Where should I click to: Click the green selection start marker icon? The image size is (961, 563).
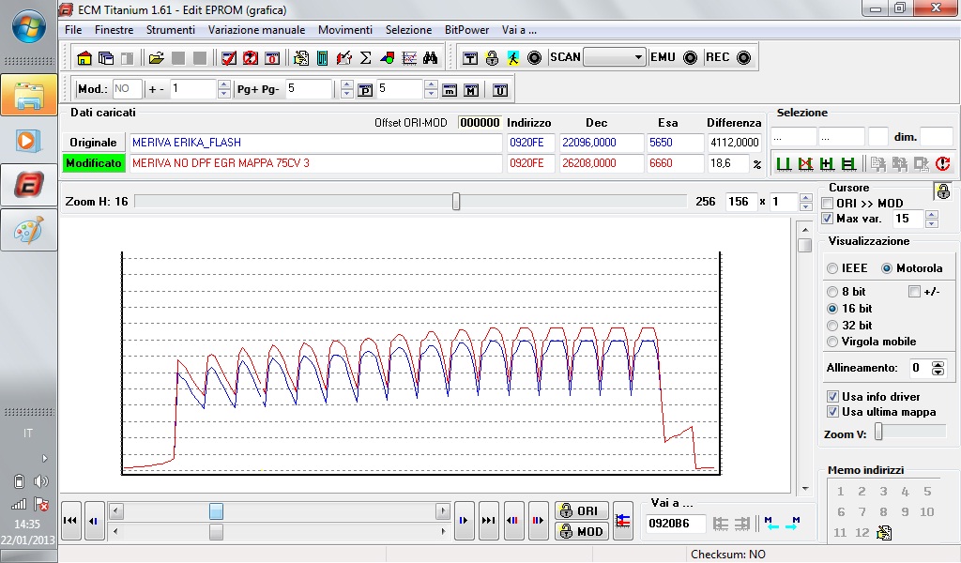(784, 163)
